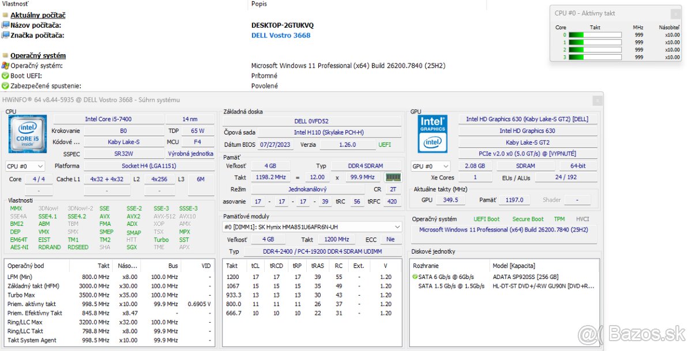Click the Intel Graphics logo in GPU panel
692x351 pixels.
432,134
